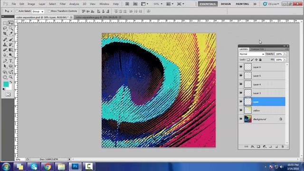Select the Essentials workspace
Viewport: 304px width, 171px height.
coord(208,4)
